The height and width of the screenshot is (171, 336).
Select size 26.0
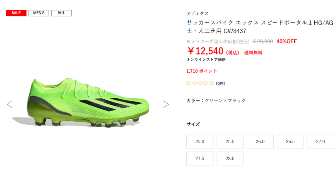pos(260,142)
